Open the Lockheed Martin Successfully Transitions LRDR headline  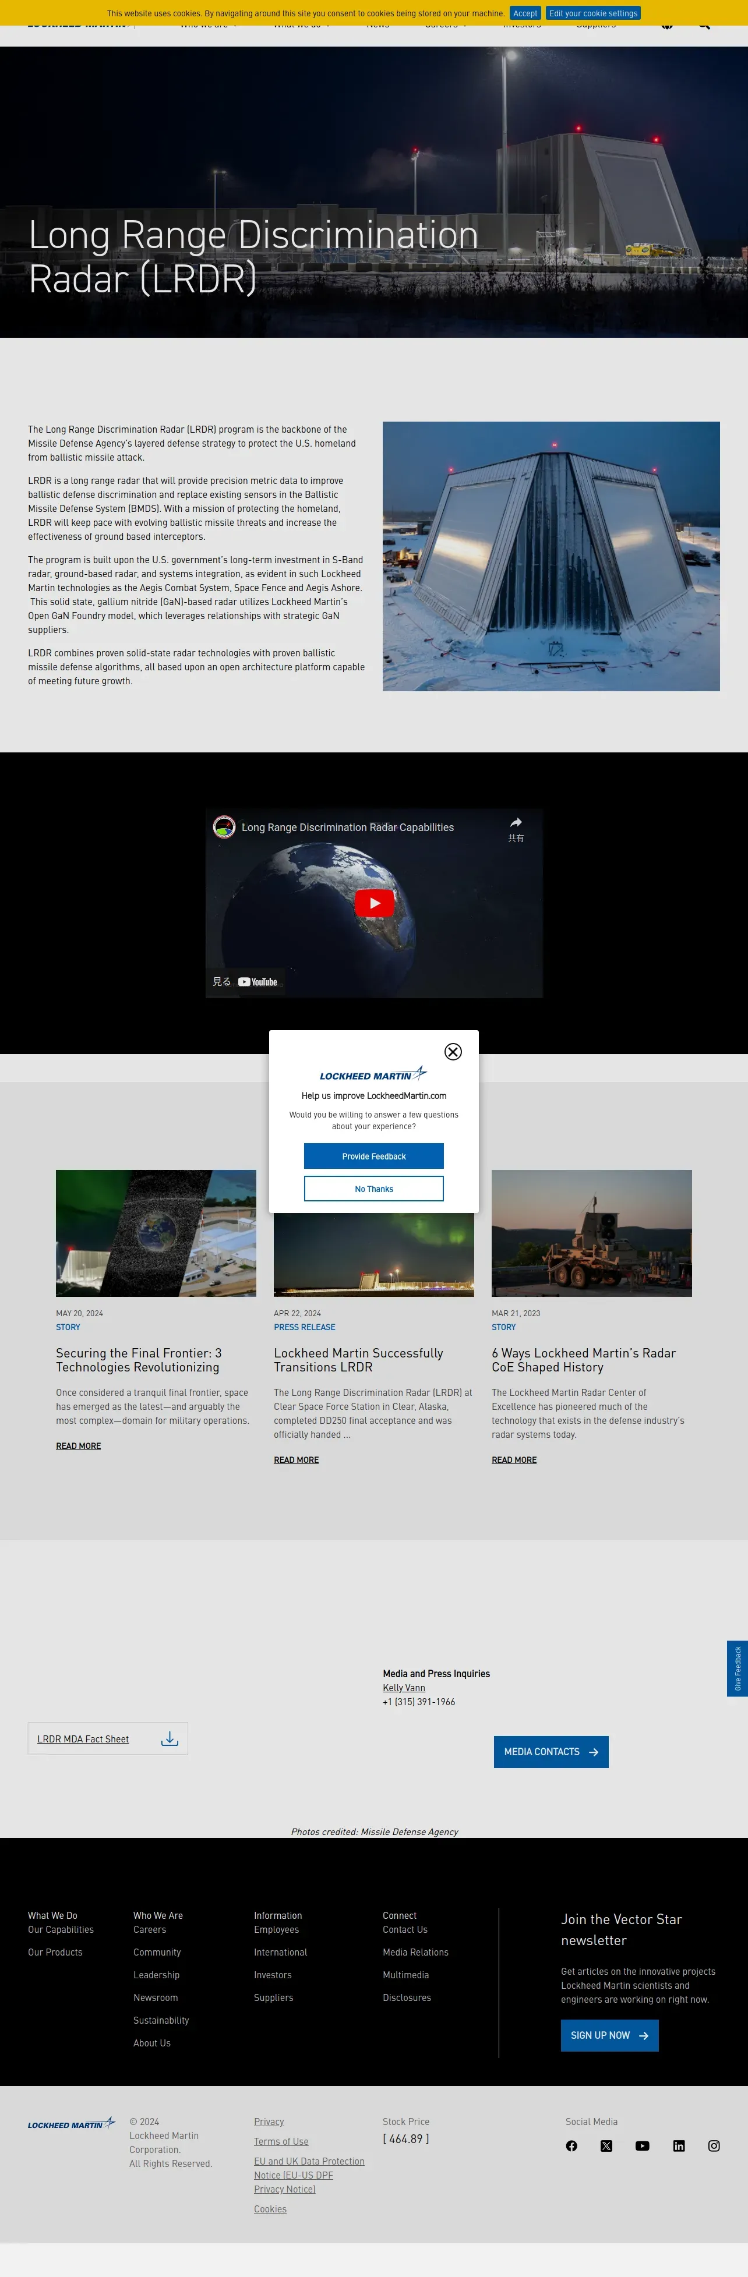358,1359
